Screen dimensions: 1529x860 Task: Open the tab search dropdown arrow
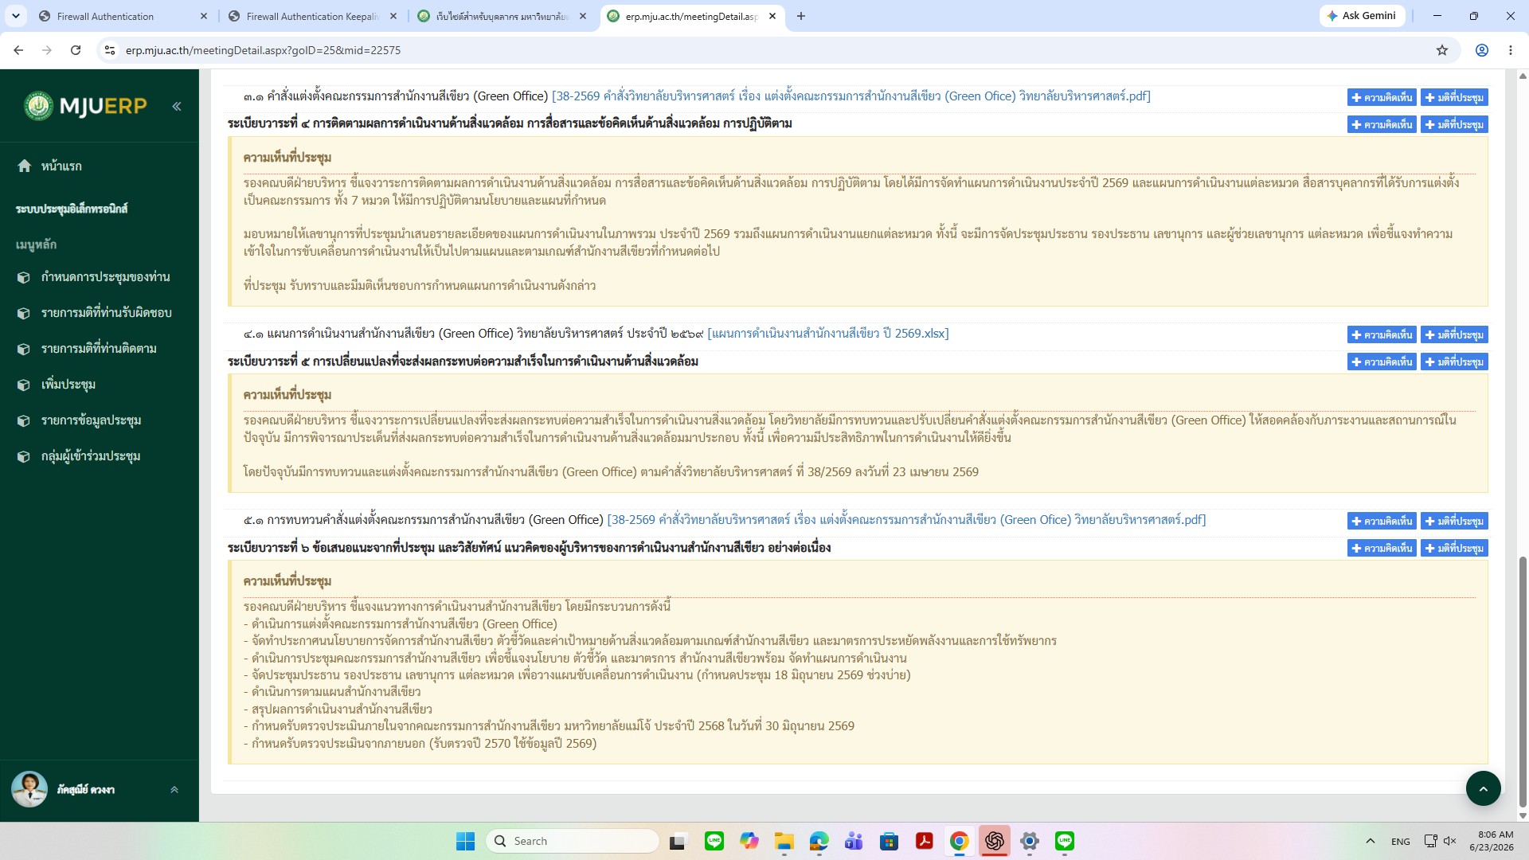(x=16, y=16)
